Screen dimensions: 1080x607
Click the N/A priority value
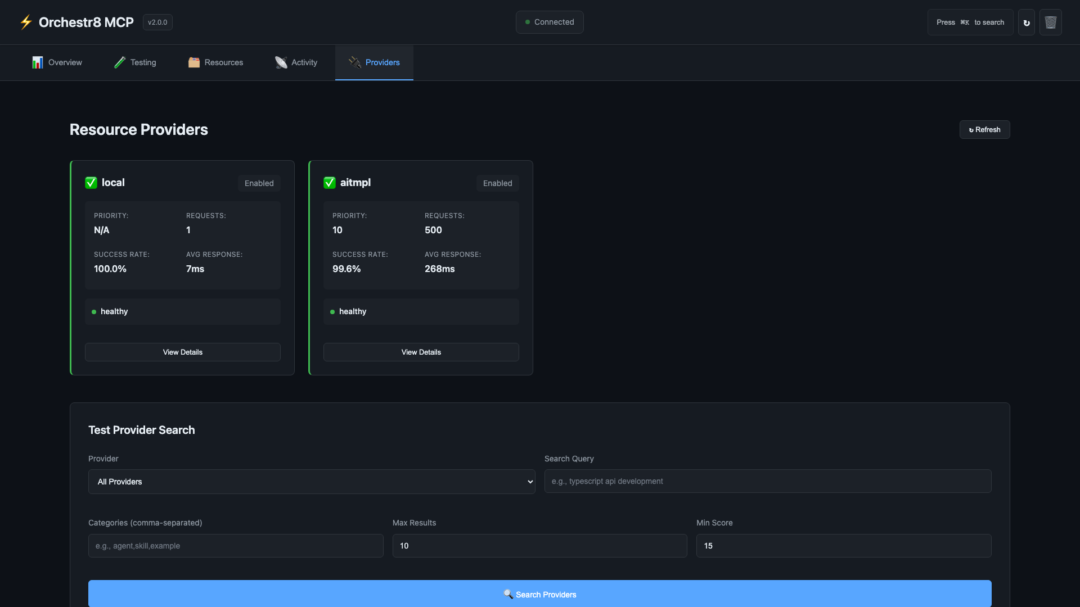point(102,230)
